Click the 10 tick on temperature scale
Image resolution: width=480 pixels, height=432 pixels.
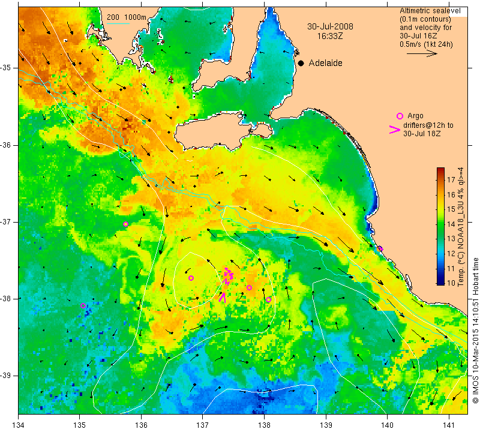pyautogui.click(x=451, y=283)
